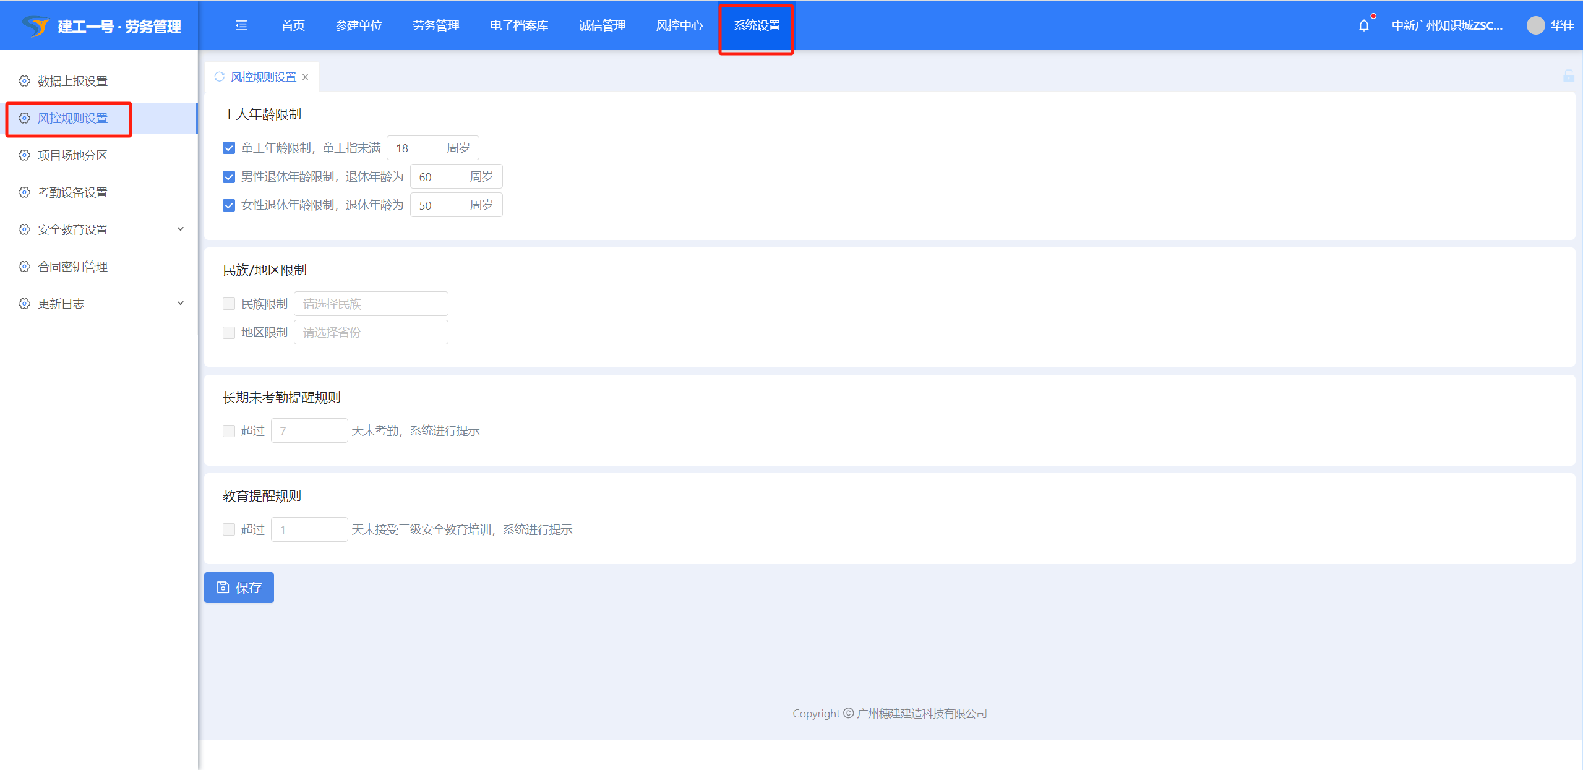Uncheck the 童工年龄限制 checkbox

click(229, 148)
